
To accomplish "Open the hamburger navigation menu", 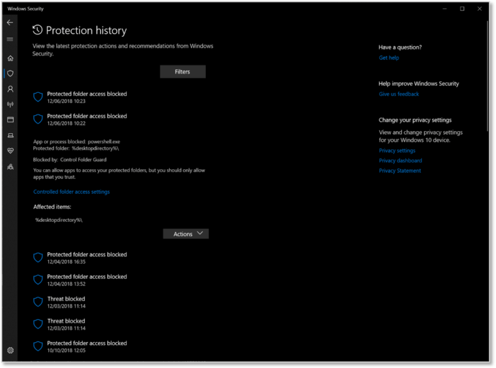I will click(x=10, y=39).
